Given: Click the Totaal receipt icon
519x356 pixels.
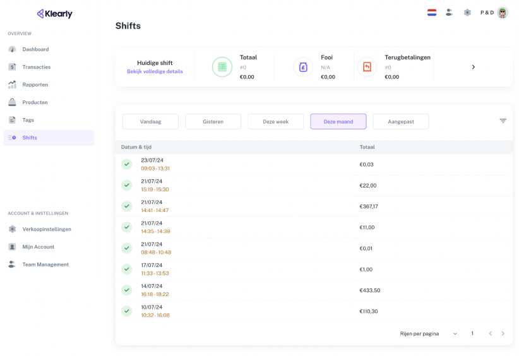Looking at the screenshot, I should pyautogui.click(x=222, y=67).
